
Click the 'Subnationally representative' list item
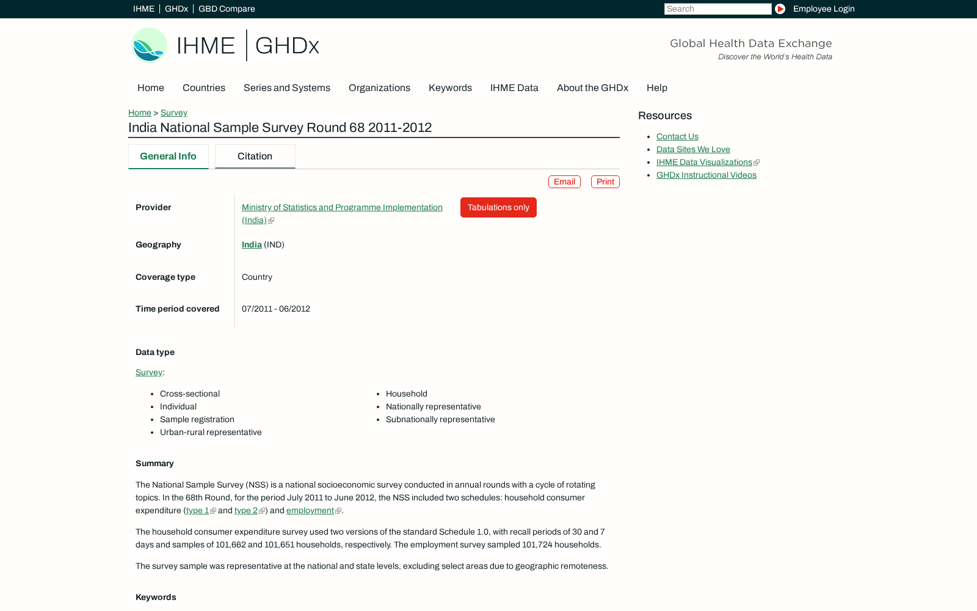pyautogui.click(x=440, y=419)
